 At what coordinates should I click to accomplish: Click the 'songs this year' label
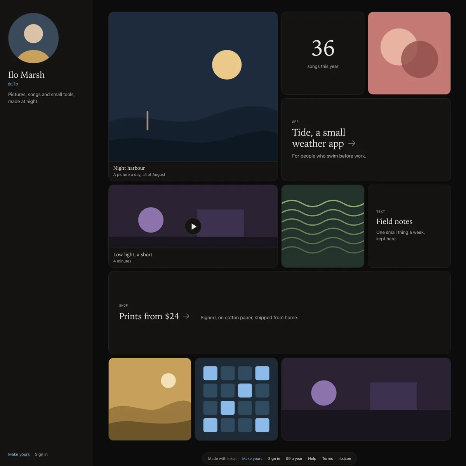pos(323,66)
